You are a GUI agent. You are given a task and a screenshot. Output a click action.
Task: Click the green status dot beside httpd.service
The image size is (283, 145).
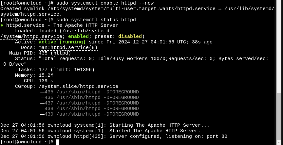tap(2, 25)
